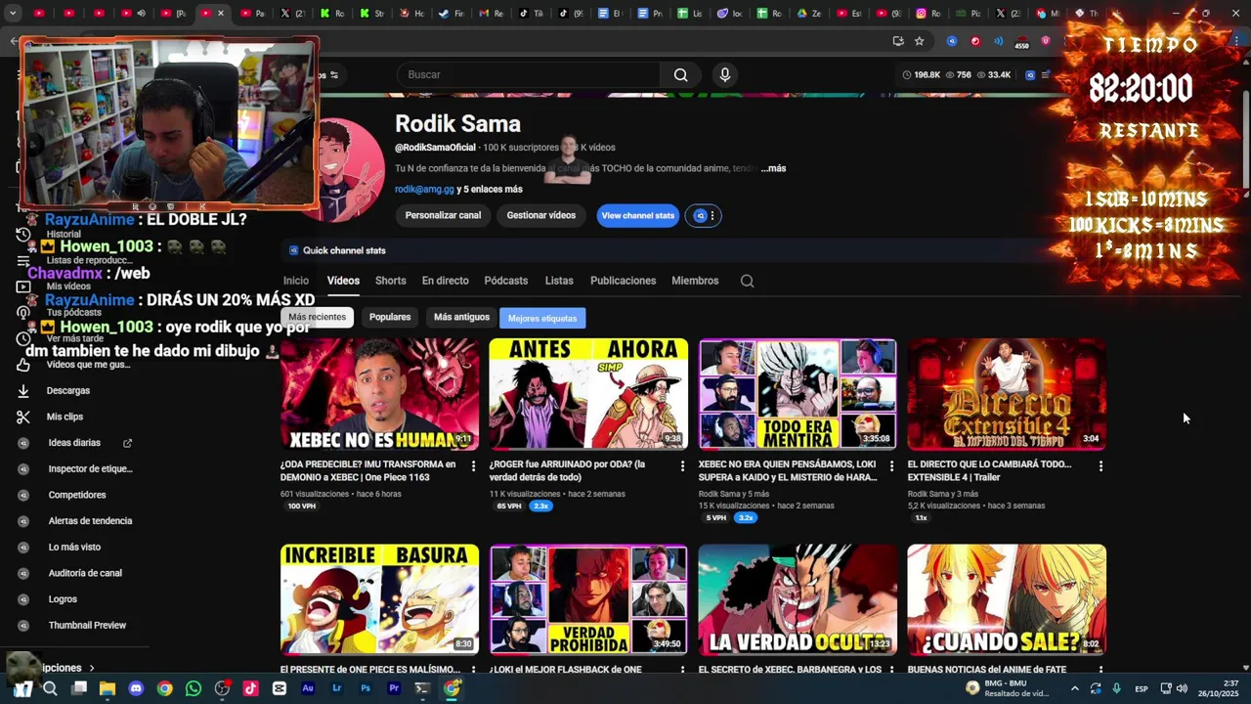Screen dimensions: 1251x704
Task: Filter videos by Populares
Action: pos(390,318)
